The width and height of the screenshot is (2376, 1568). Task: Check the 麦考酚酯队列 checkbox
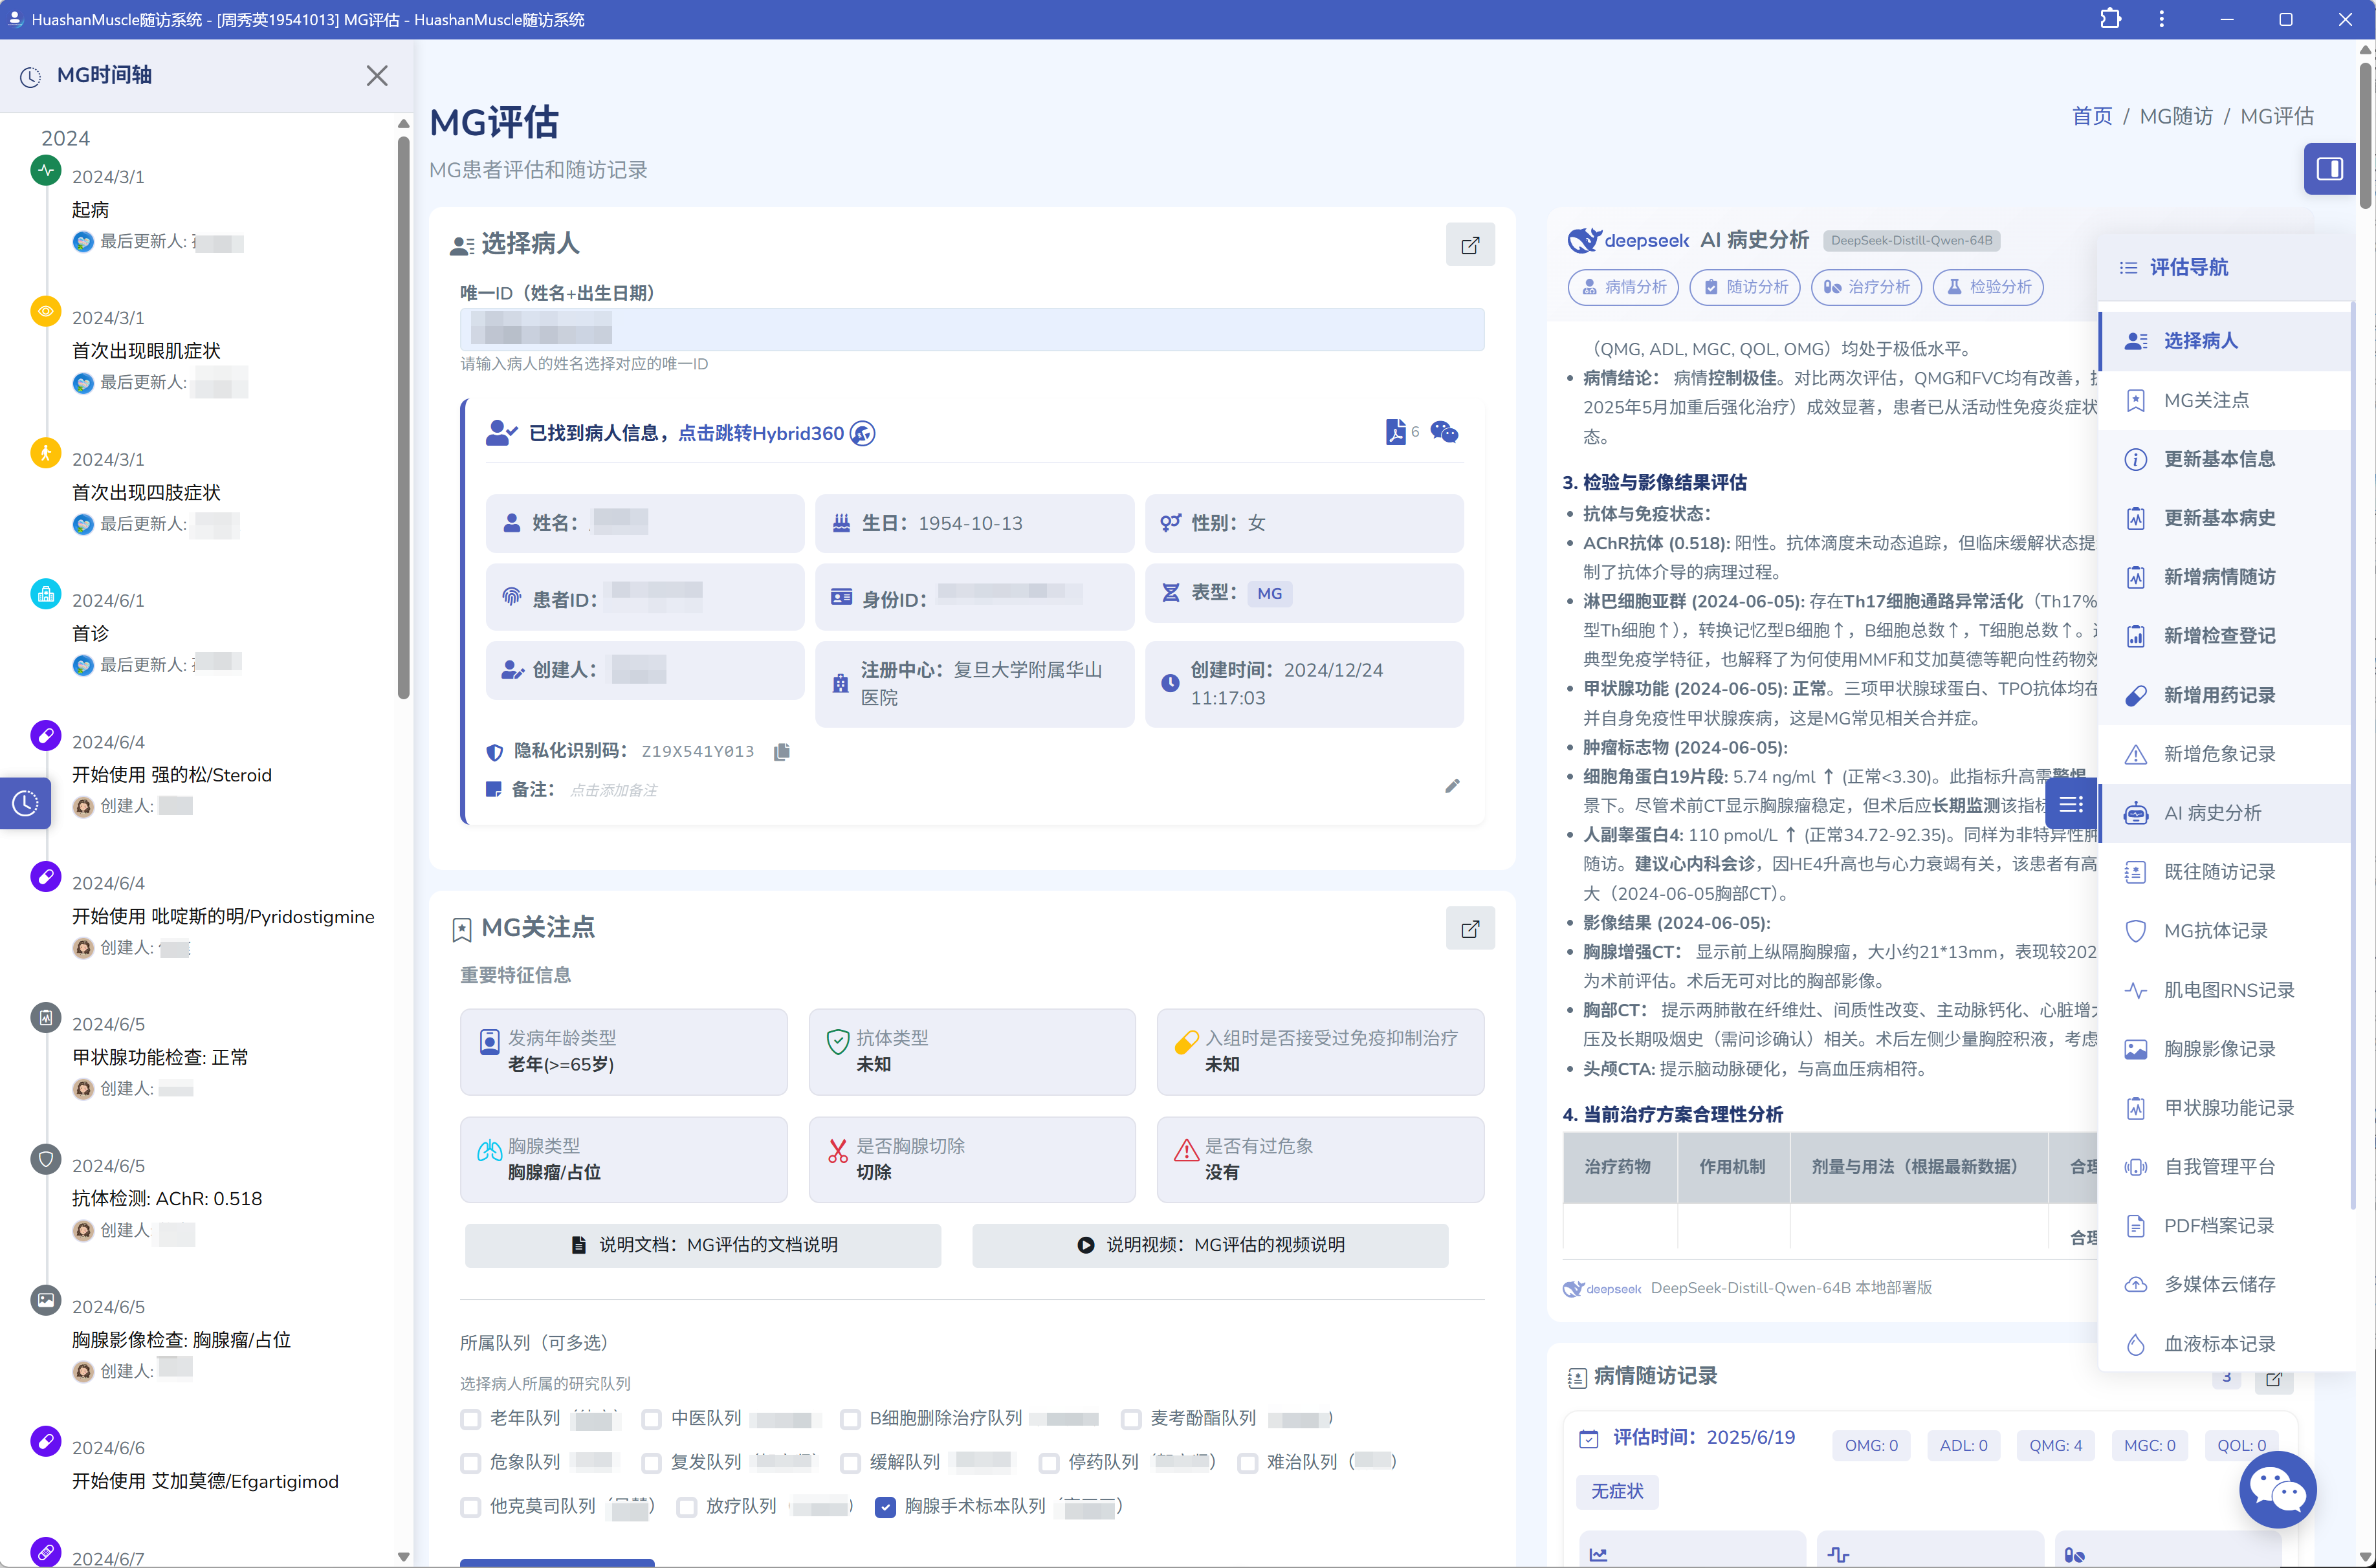pos(1131,1419)
